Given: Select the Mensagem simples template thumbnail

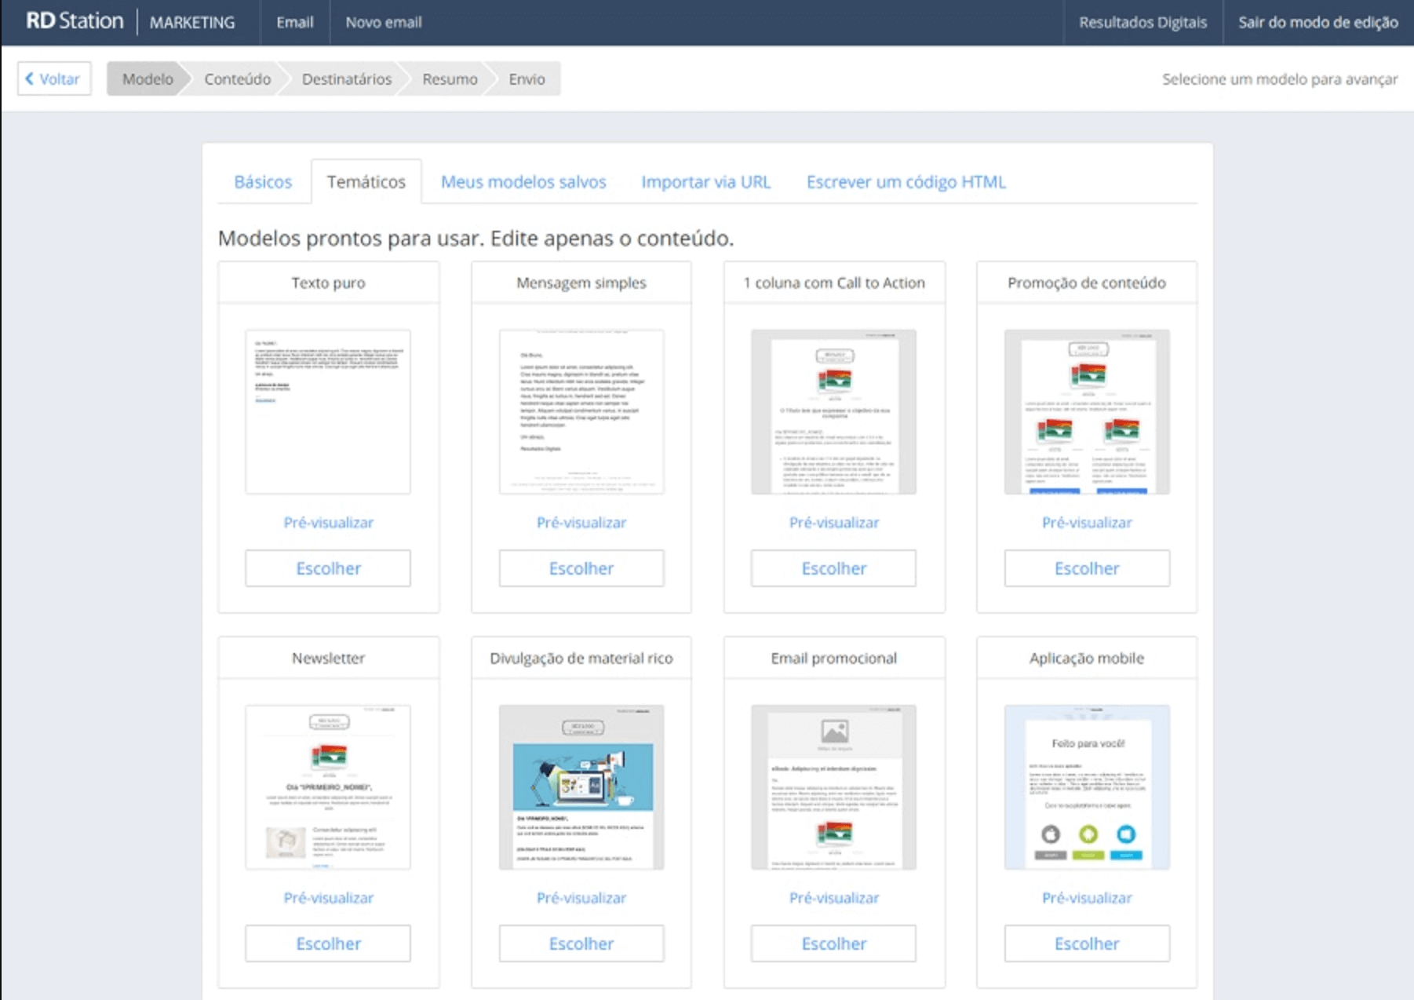Looking at the screenshot, I should (581, 411).
